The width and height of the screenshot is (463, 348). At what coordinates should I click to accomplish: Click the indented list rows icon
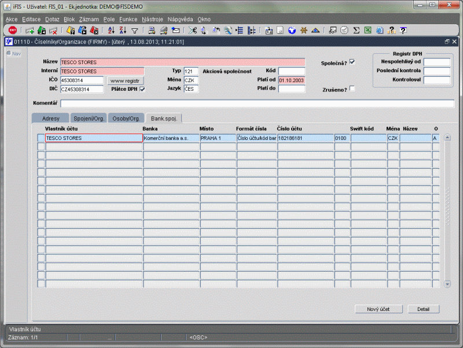pos(240,31)
